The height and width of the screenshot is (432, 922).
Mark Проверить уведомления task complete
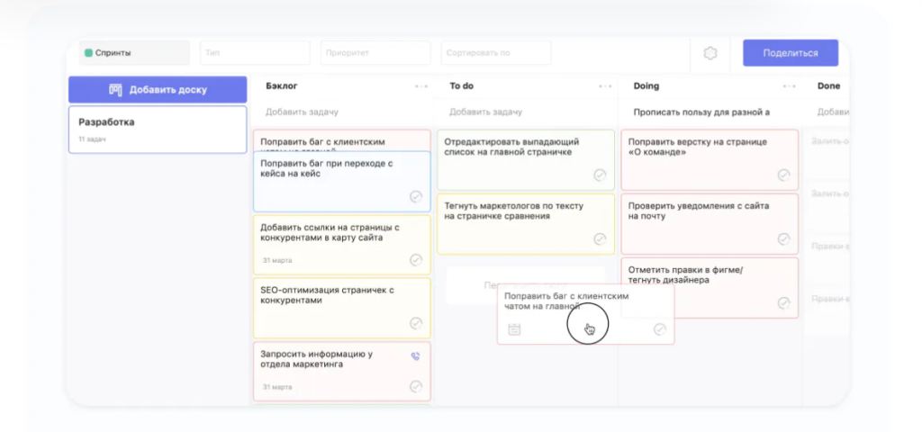point(784,238)
